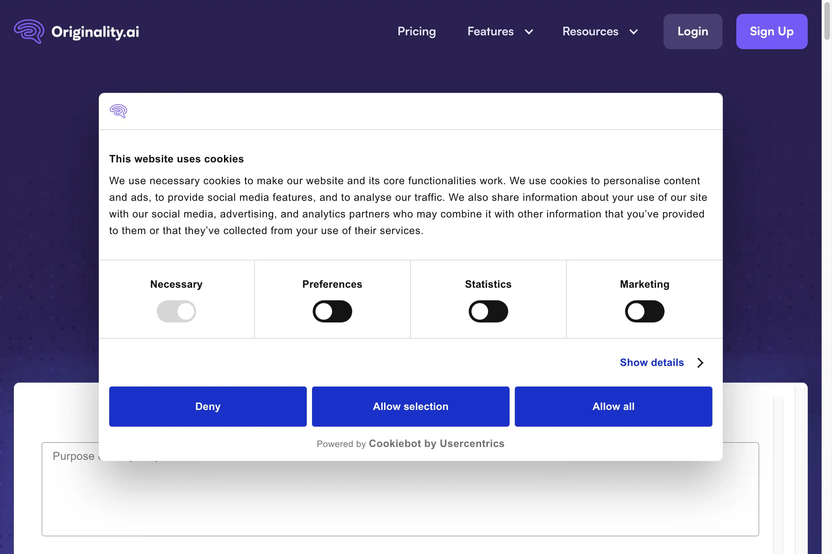Click Allow selection button
Viewport: 832px width, 554px height.
coord(410,406)
